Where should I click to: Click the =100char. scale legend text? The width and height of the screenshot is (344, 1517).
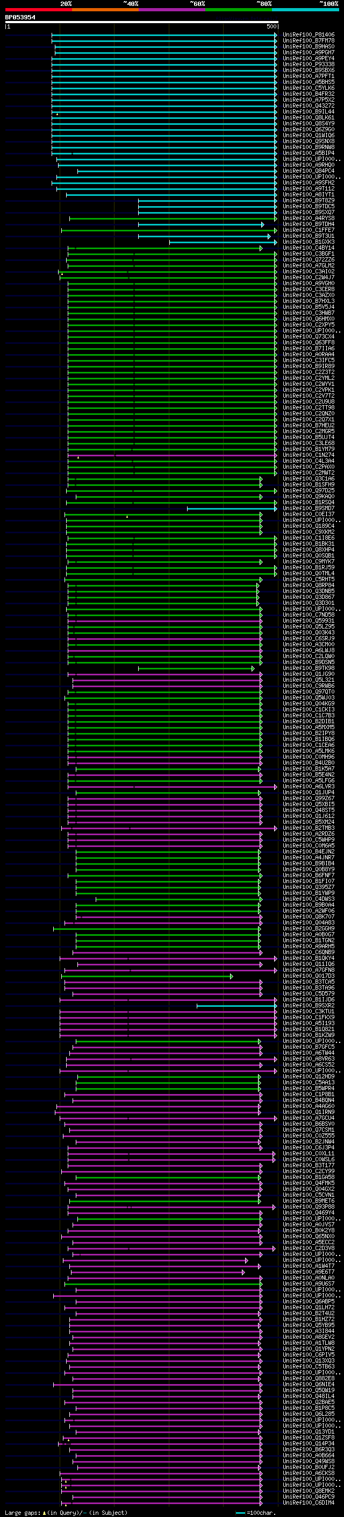point(261,1512)
